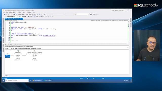Open the Solution Explorer side tab
Screen dimensions: 162x91
(3, 22)
